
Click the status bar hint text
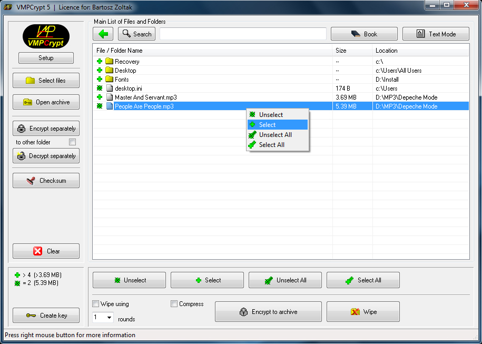70,335
